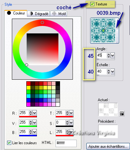This screenshot has height=150, width=130.
Task: Open the Dégradé tab
Action: [x=38, y=13]
